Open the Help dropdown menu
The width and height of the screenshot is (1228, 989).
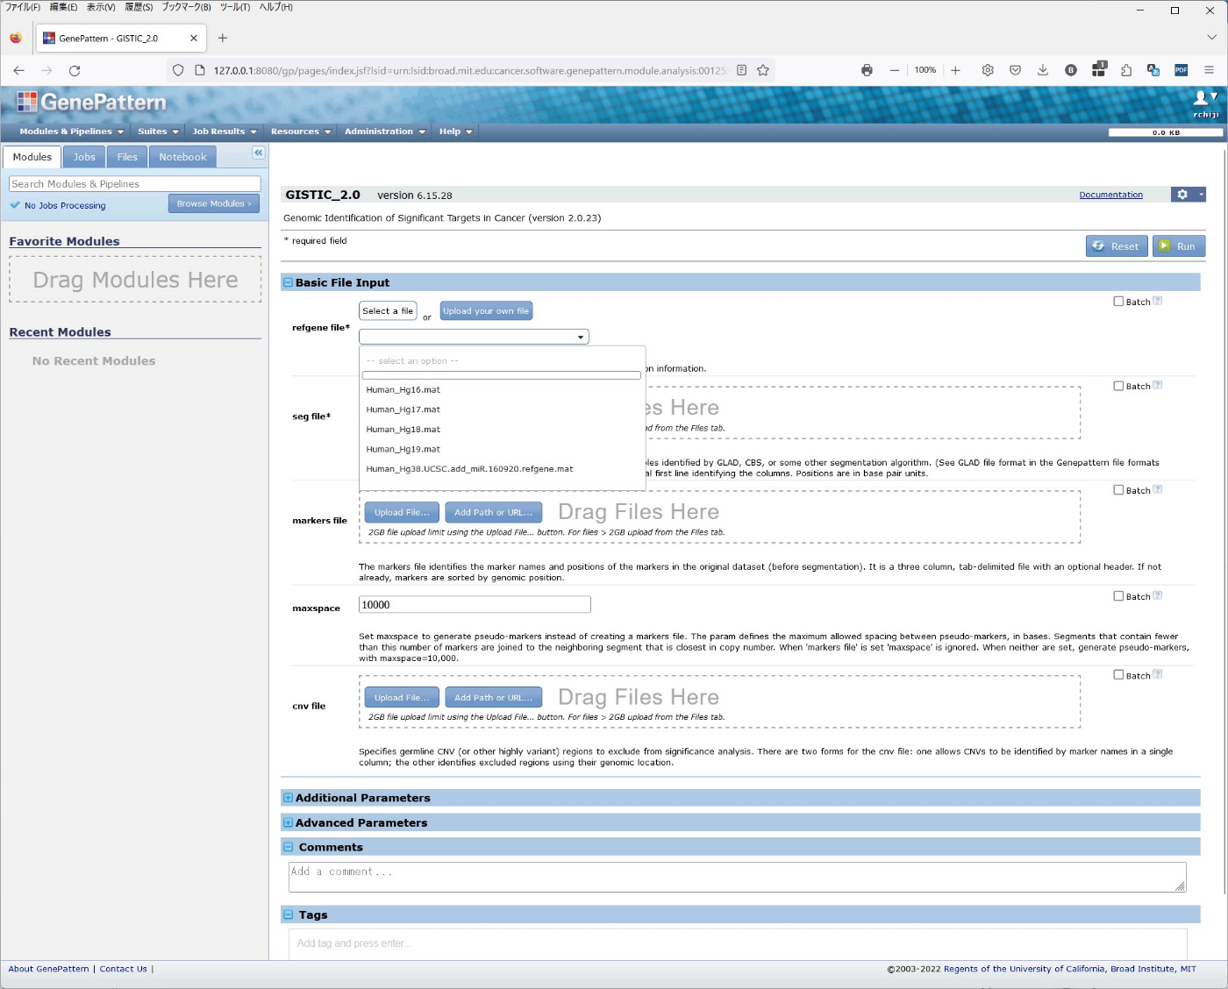(x=456, y=132)
